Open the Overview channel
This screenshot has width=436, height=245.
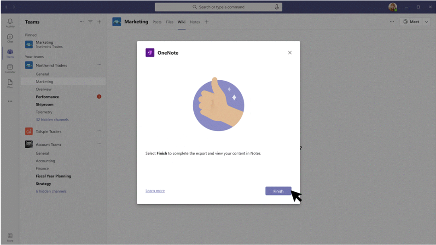43,89
